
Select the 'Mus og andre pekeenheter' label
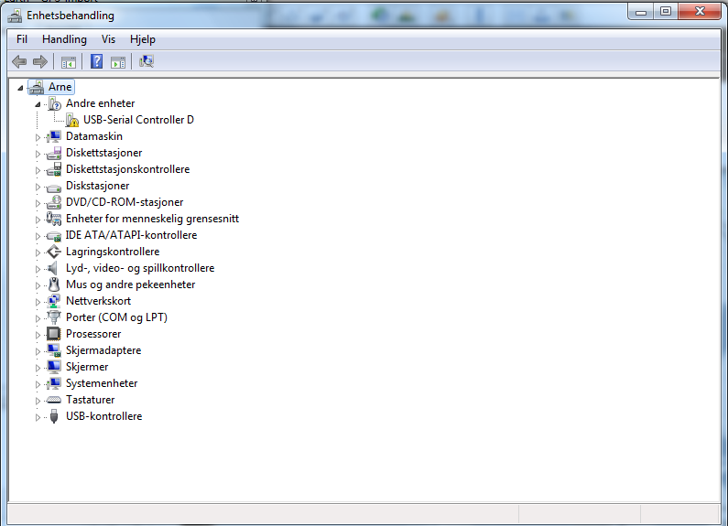[x=130, y=284]
